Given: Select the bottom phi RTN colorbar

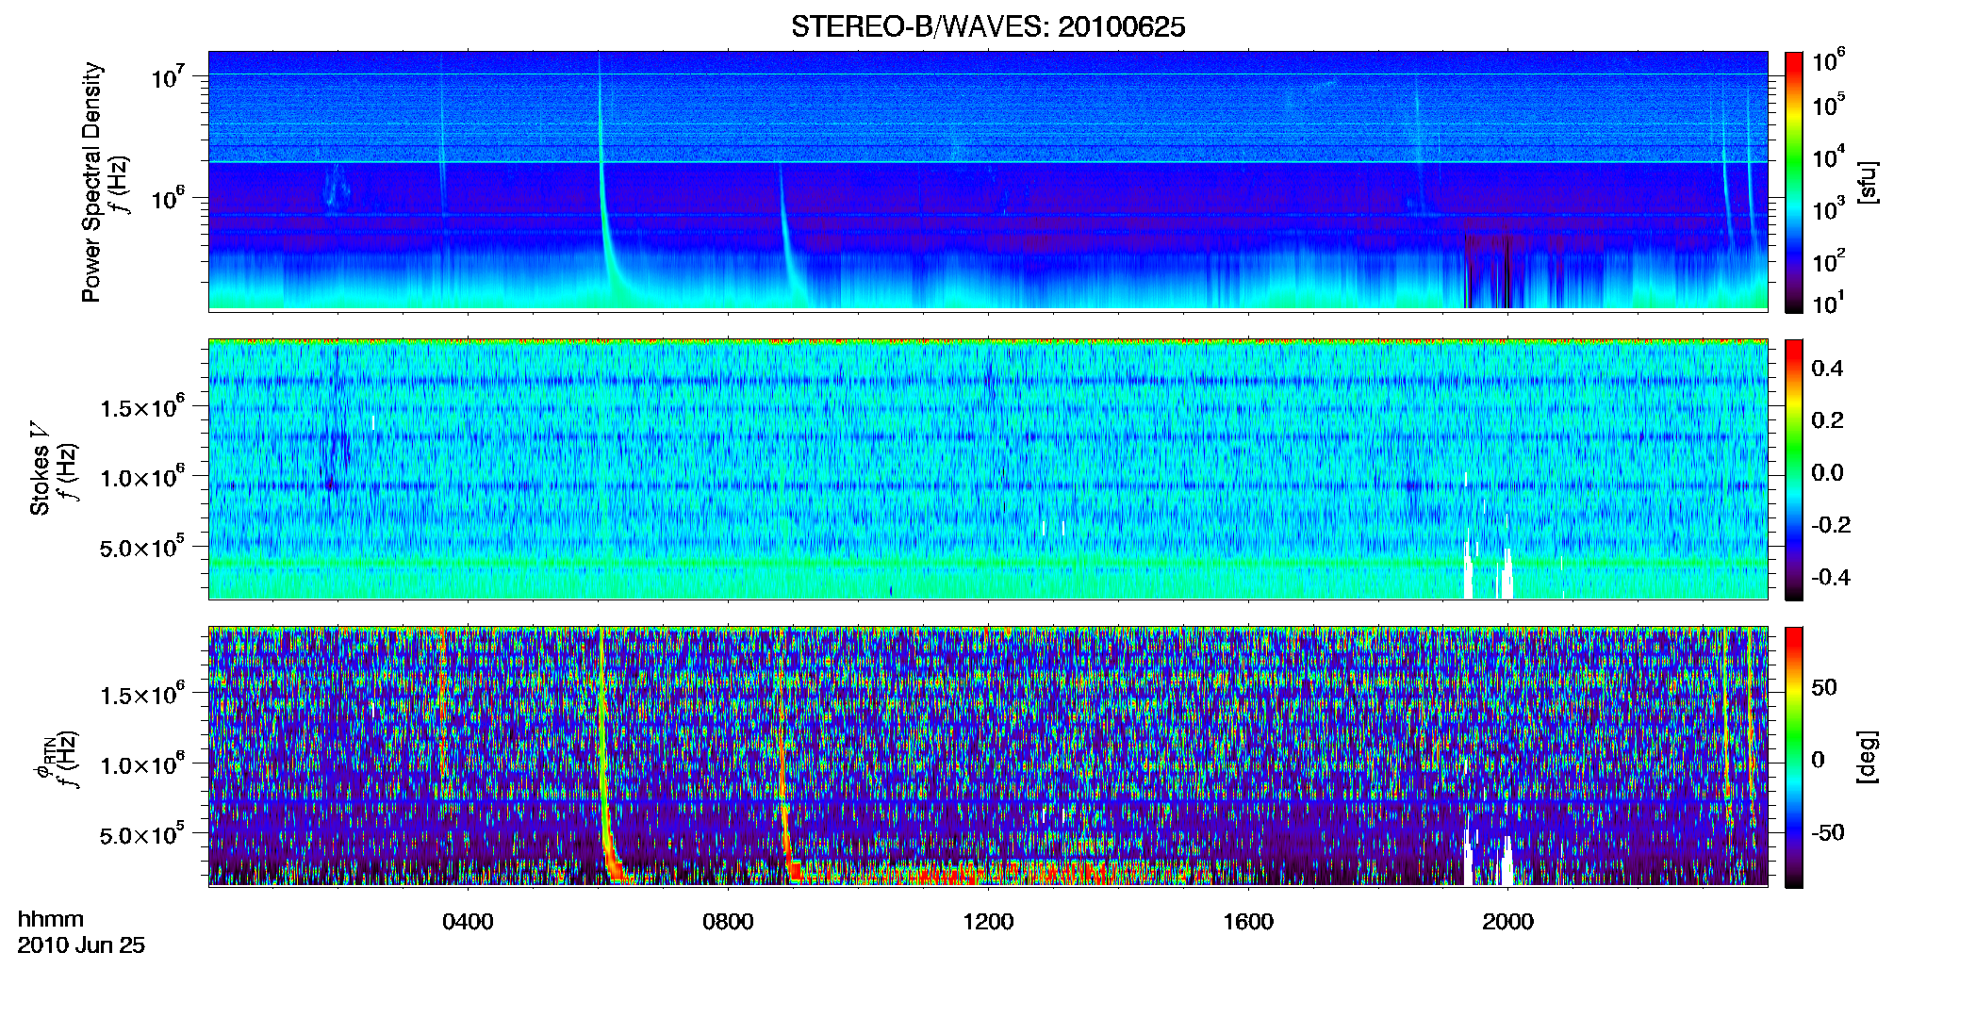Looking at the screenshot, I should 1794,757.
